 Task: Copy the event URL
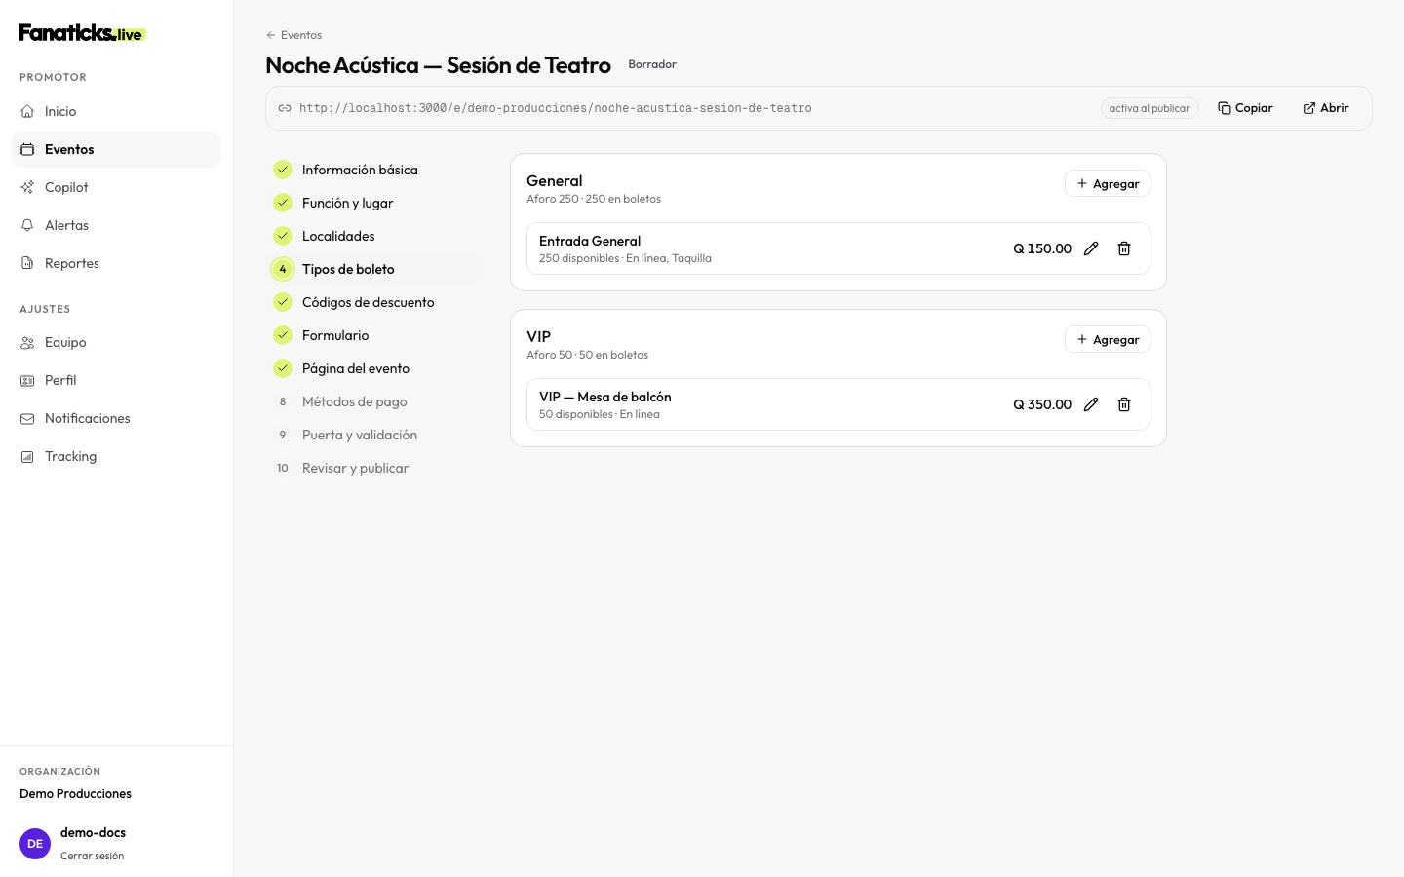(1245, 108)
